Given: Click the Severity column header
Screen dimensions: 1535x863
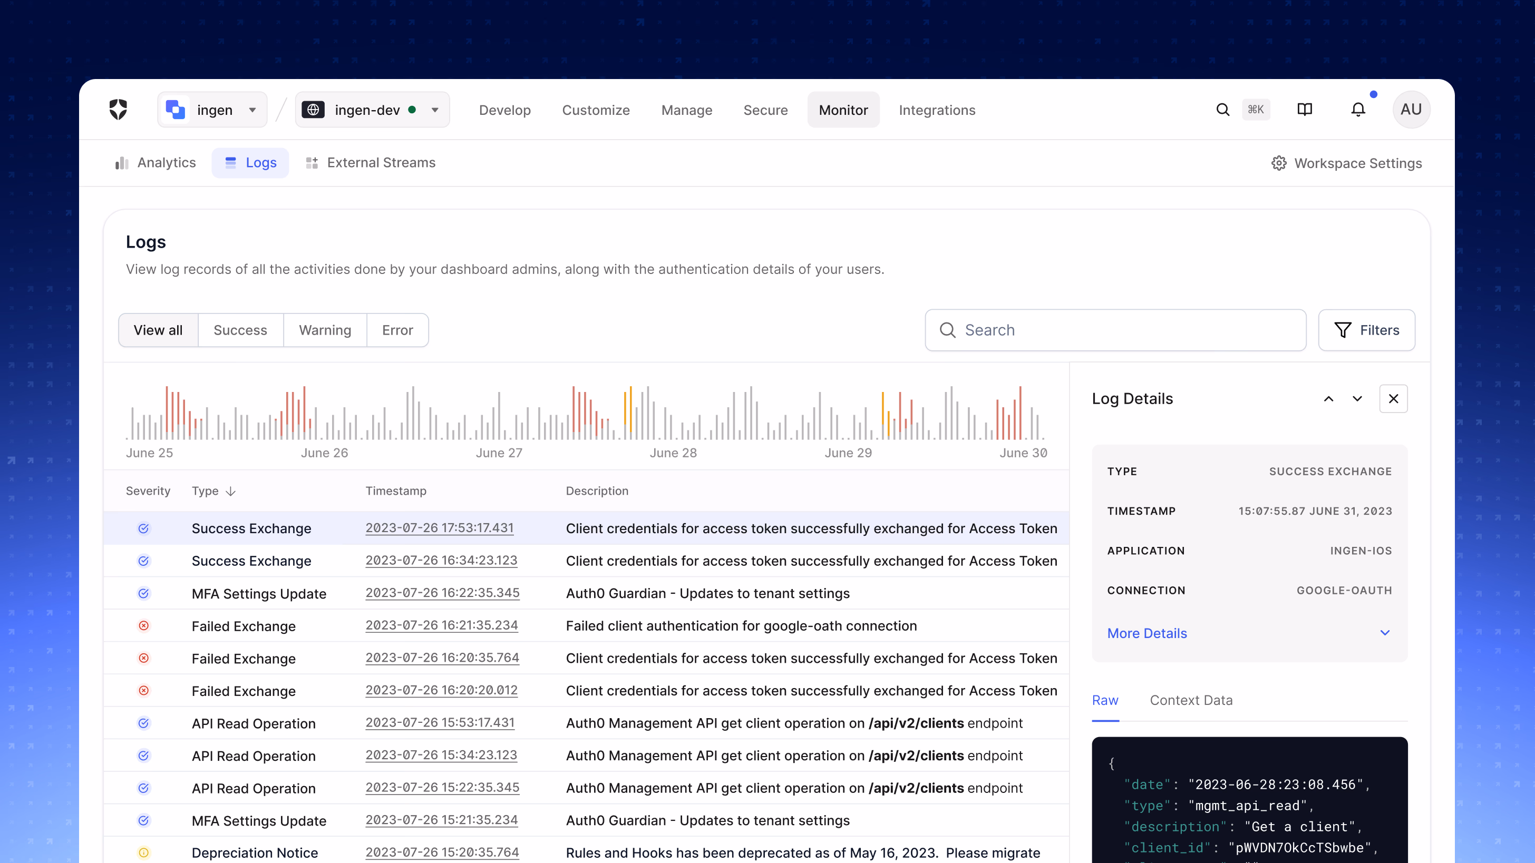Looking at the screenshot, I should [148, 491].
